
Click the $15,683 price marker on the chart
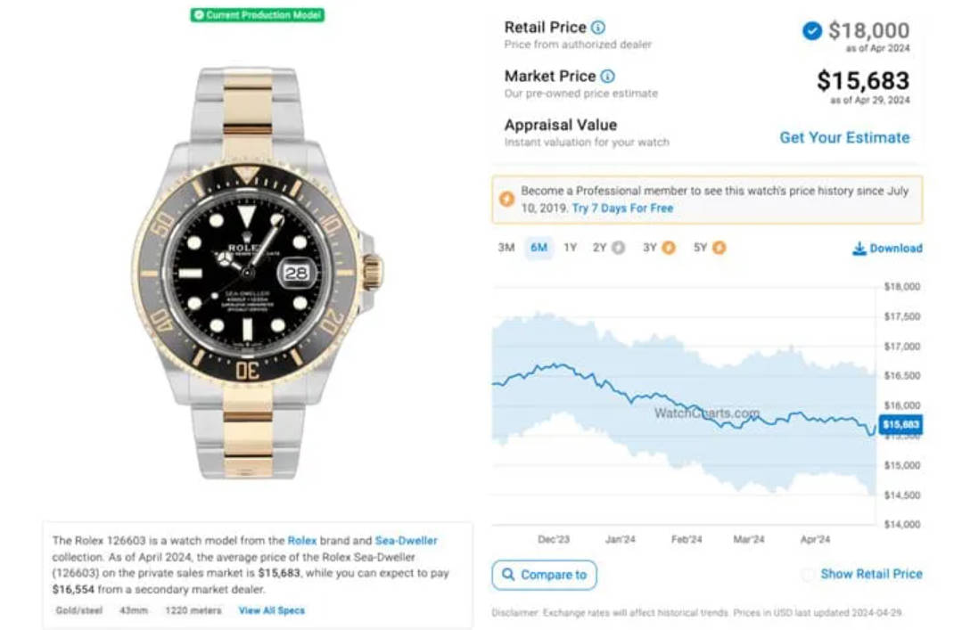pos(900,424)
